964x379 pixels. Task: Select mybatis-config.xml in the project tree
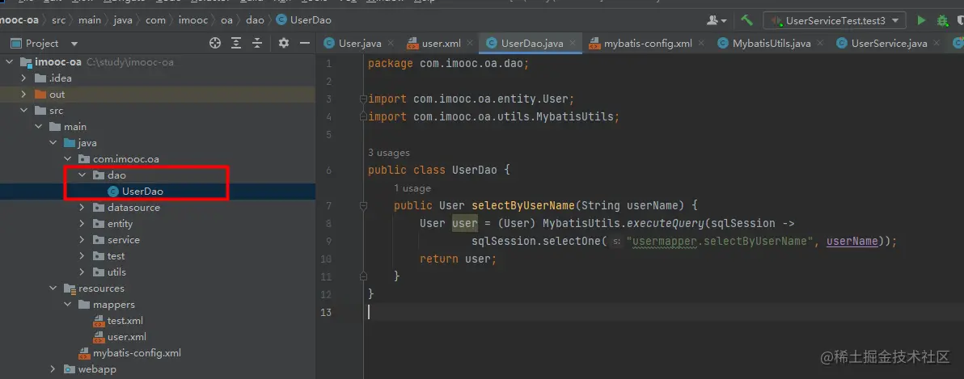click(137, 352)
